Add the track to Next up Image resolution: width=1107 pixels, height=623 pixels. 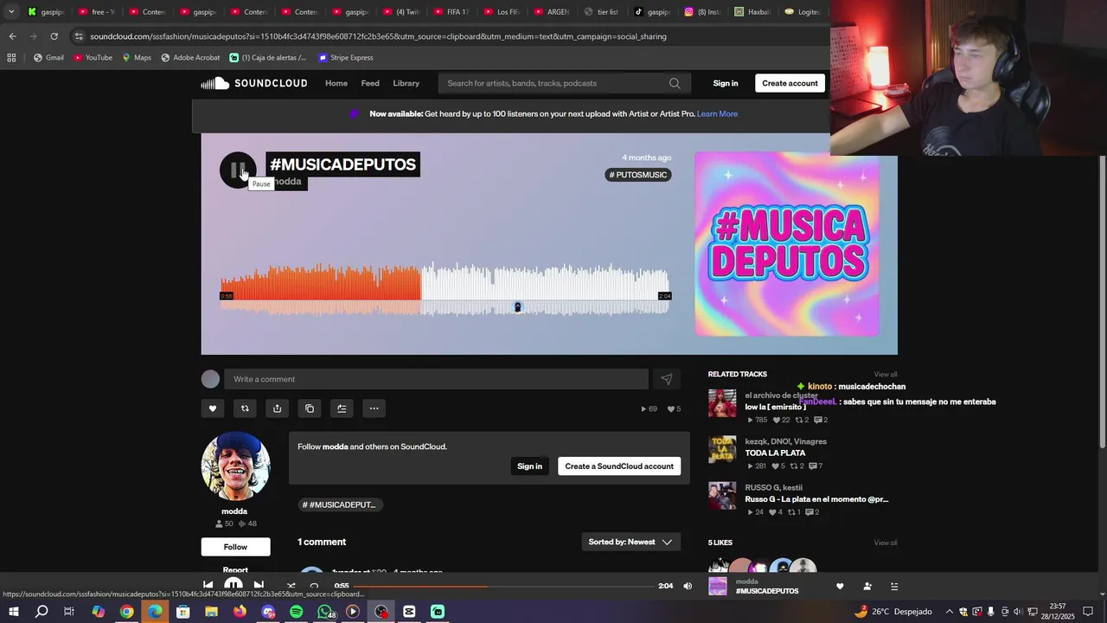coord(342,408)
